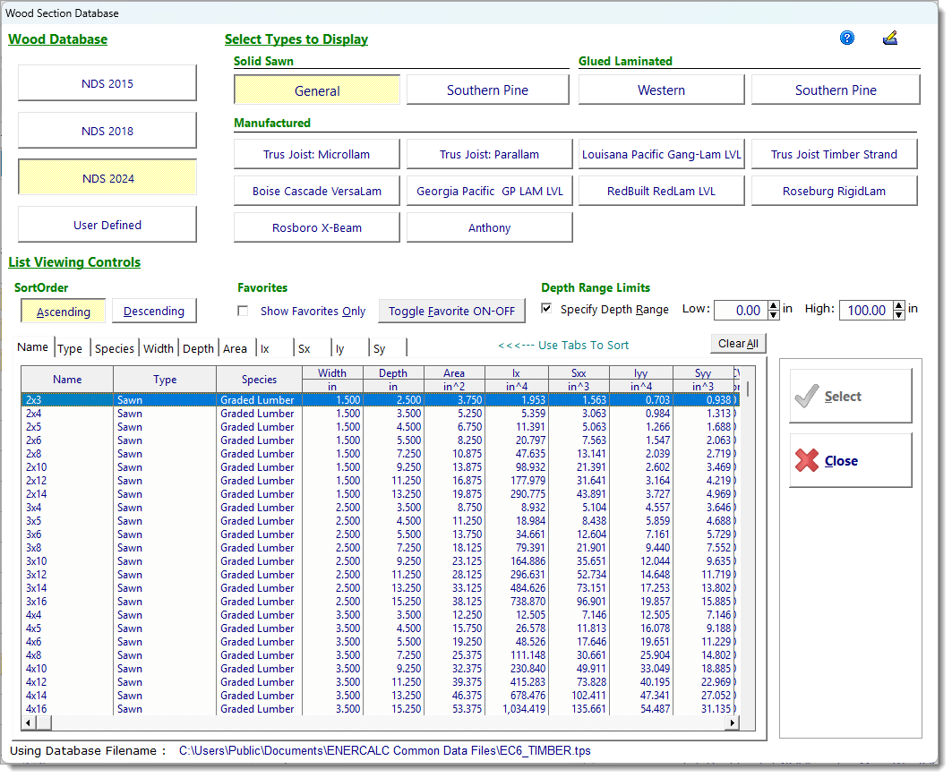Select the 2x10 section row
The width and height of the screenshot is (952, 778).
click(x=380, y=467)
